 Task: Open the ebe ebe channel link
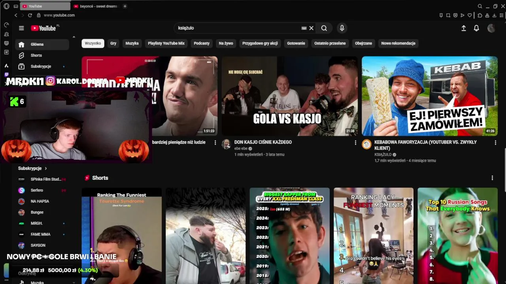(x=241, y=149)
